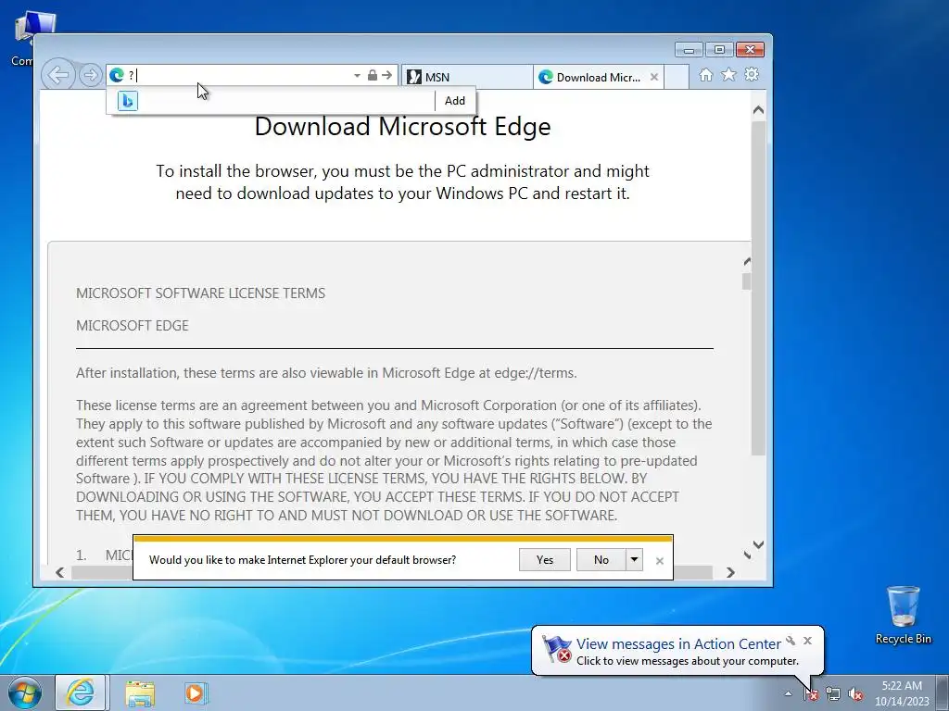This screenshot has width=949, height=711.
Task: Open Windows Explorer from taskbar
Action: point(140,693)
